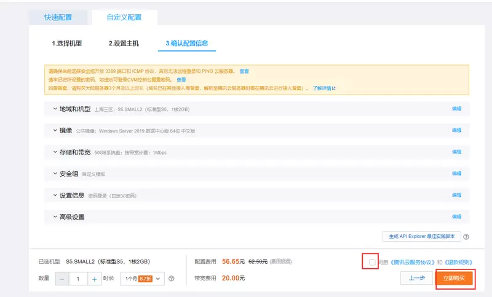Open 查看 link about resetting password
The height and width of the screenshot is (297, 492).
point(181,80)
